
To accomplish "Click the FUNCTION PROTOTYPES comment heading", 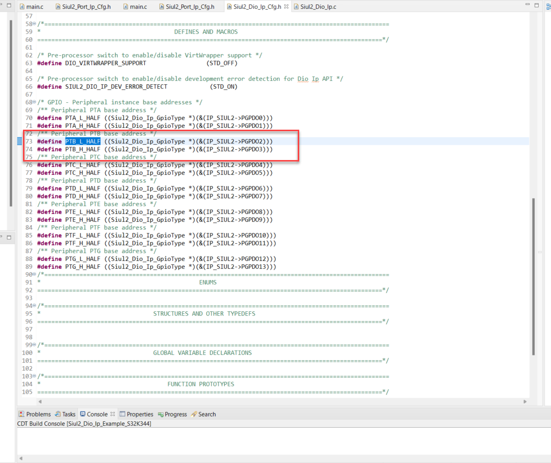I will 200,384.
